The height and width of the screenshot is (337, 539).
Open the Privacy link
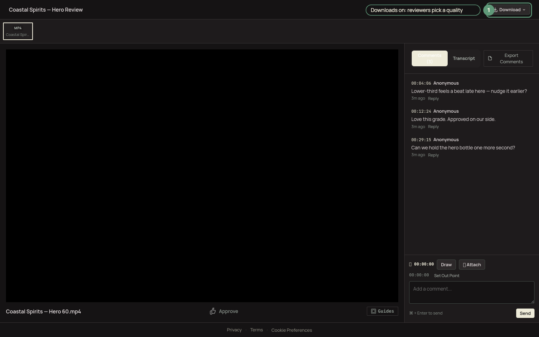234,330
